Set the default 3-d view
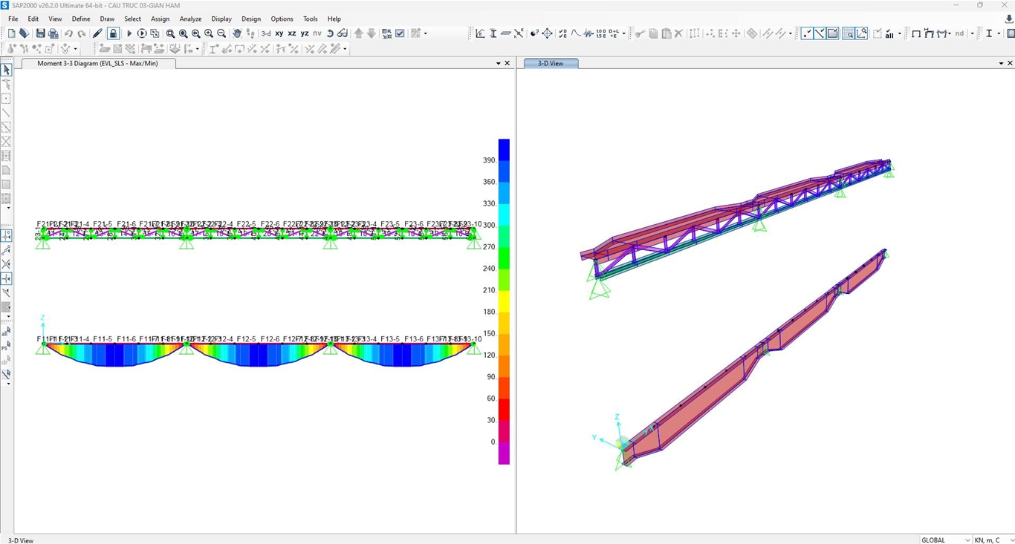 click(265, 33)
